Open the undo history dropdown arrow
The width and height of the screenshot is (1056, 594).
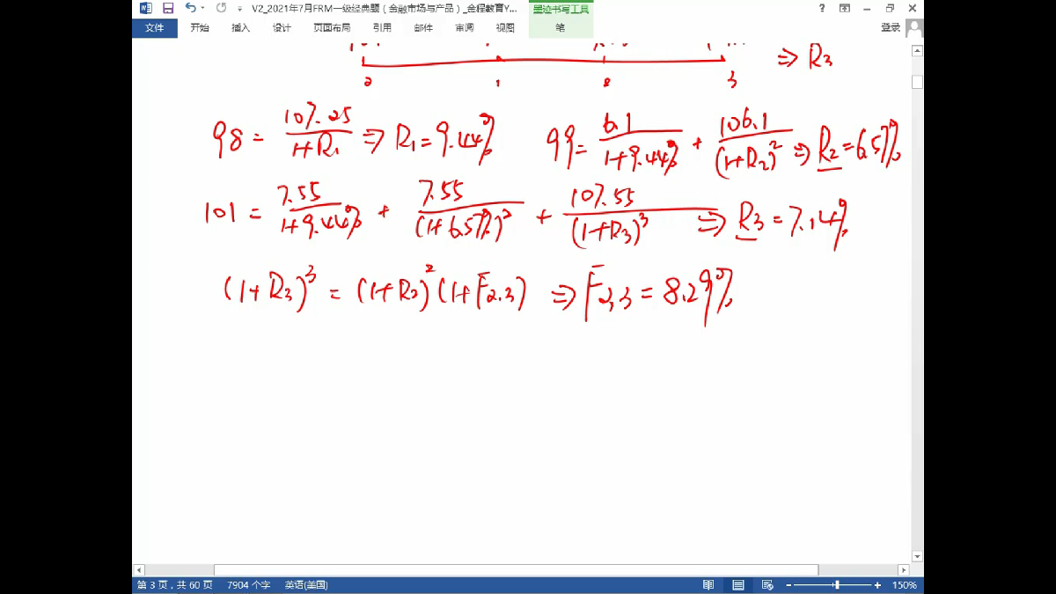pos(203,8)
